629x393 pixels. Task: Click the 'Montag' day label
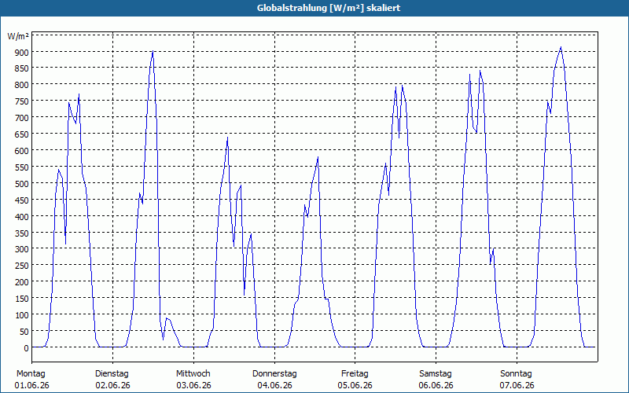click(x=31, y=374)
